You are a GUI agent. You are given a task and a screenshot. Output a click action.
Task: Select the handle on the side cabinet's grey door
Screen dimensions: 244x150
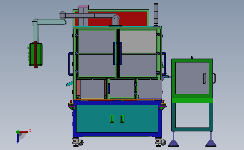tap(204, 78)
